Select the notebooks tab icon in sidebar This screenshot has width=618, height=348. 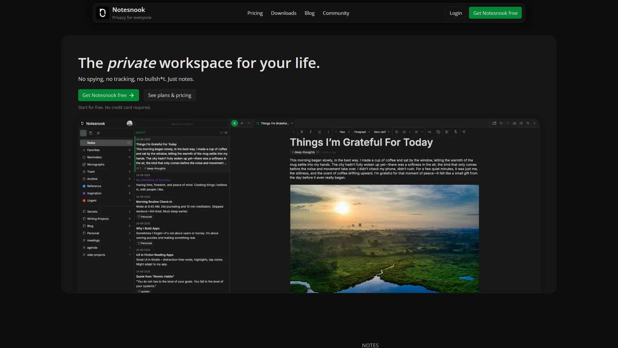(x=91, y=133)
